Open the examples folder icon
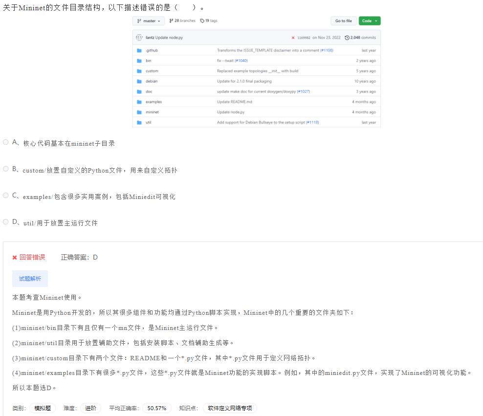The height and width of the screenshot is (416, 483). pos(140,101)
